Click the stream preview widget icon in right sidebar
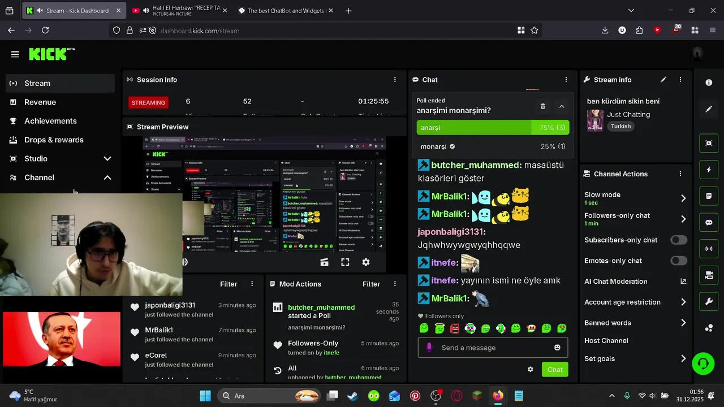The image size is (724, 407). [x=709, y=143]
